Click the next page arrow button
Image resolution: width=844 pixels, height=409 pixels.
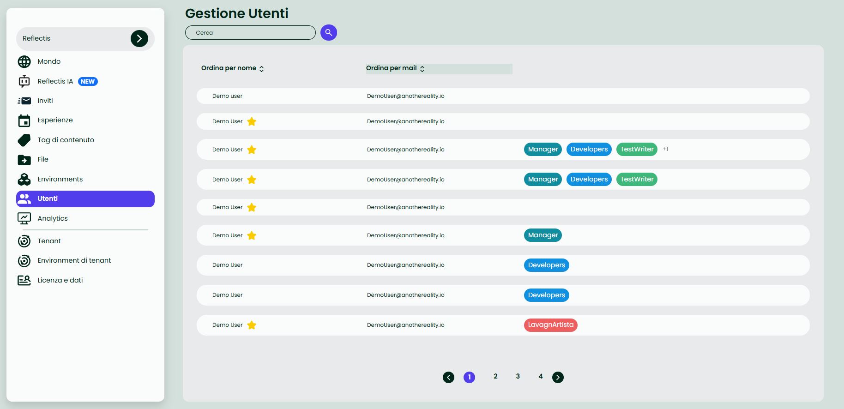pos(558,377)
